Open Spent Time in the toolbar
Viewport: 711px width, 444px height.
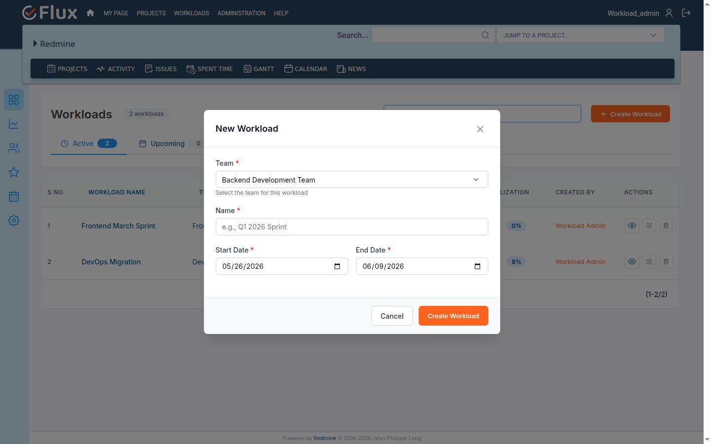tap(210, 69)
